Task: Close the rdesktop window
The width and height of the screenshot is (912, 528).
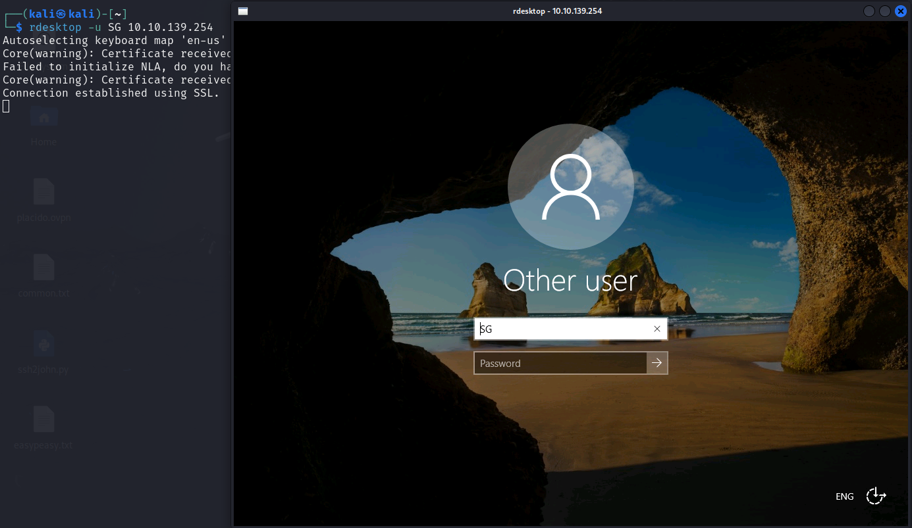Action: [901, 11]
